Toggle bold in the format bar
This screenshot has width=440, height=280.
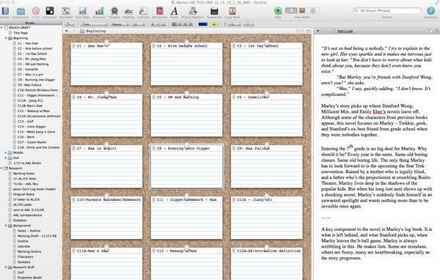[x=153, y=24]
